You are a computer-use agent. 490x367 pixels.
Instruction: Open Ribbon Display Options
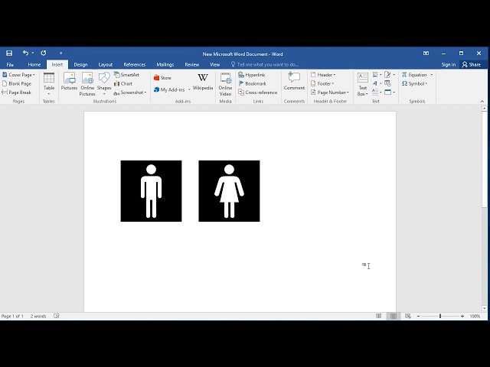(x=426, y=54)
